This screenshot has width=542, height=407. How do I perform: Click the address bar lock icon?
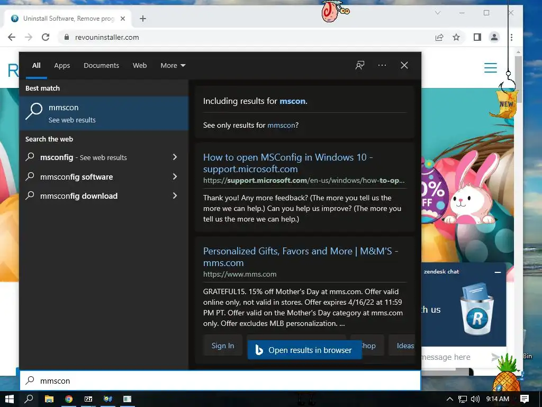pyautogui.click(x=67, y=37)
